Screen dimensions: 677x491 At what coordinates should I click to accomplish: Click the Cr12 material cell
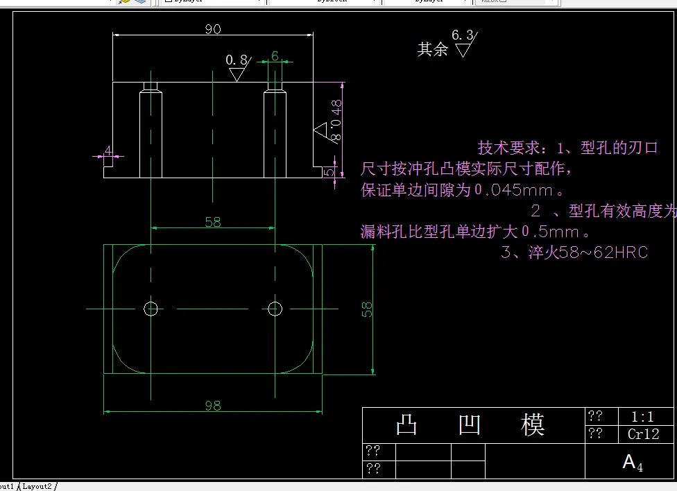click(x=643, y=434)
